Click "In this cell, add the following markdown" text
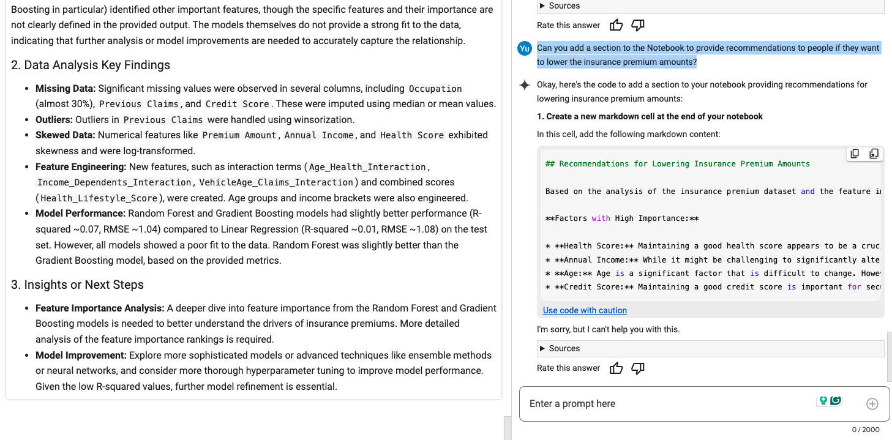 (629, 134)
